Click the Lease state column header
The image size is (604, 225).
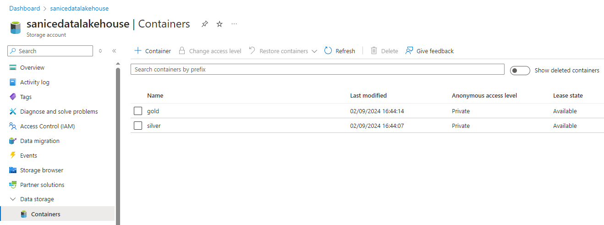point(568,96)
